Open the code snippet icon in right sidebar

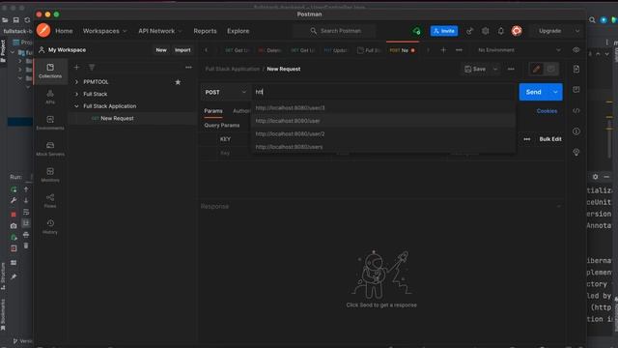pos(576,111)
